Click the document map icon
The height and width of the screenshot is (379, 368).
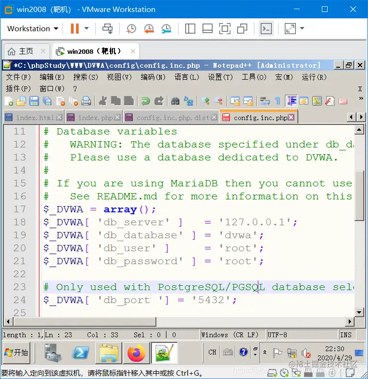point(317,101)
